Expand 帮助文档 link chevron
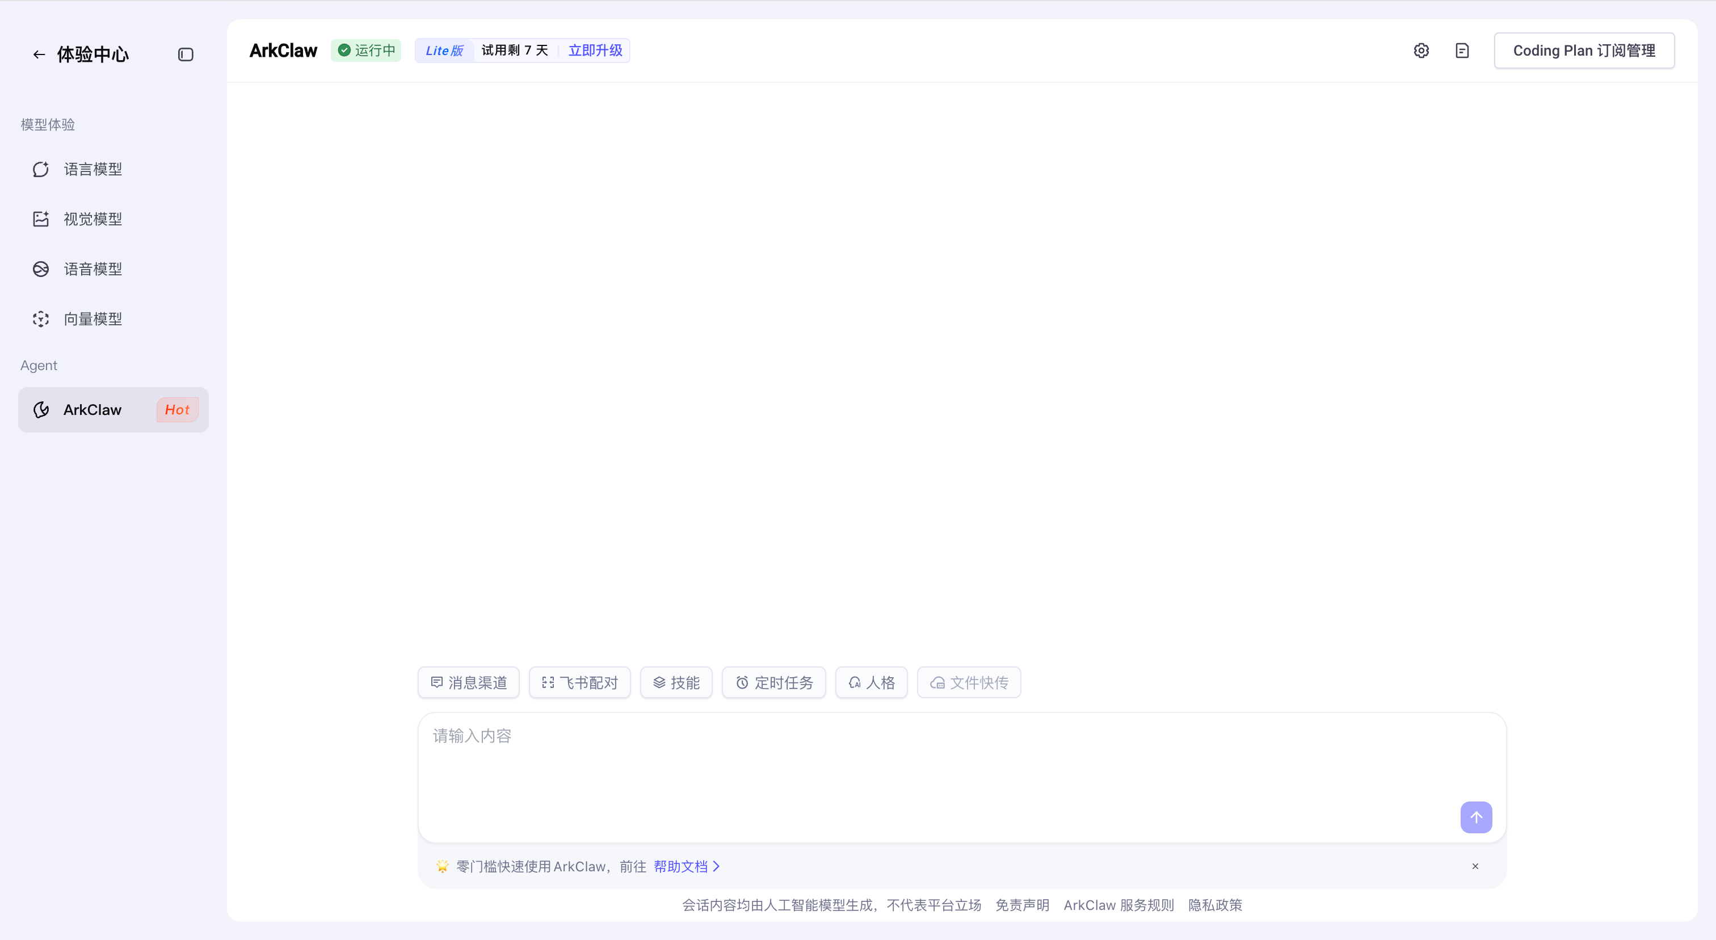Screen dimensions: 1716x940 [x=716, y=866]
